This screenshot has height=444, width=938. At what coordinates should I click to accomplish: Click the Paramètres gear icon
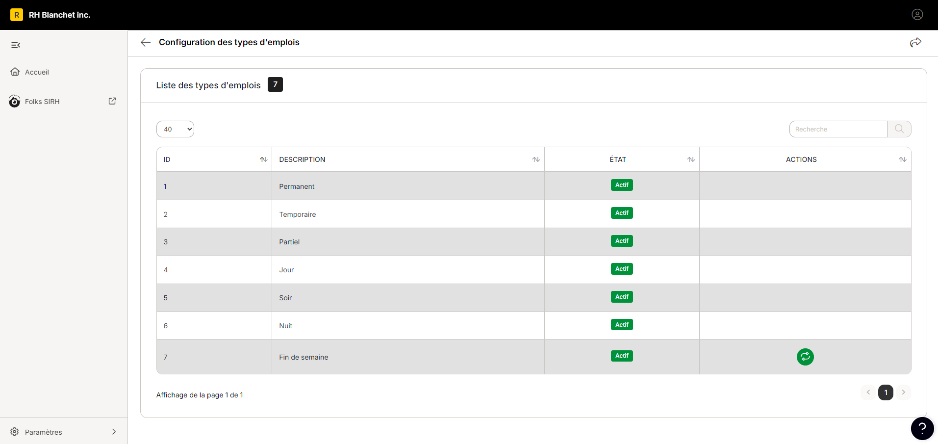pyautogui.click(x=15, y=432)
